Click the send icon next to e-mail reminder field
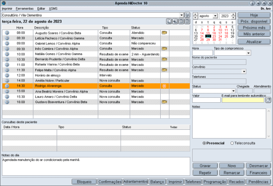This screenshot has width=273, height=186. (268, 100)
